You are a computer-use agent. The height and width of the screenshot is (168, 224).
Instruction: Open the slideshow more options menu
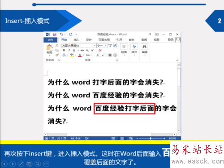coord(46,164)
